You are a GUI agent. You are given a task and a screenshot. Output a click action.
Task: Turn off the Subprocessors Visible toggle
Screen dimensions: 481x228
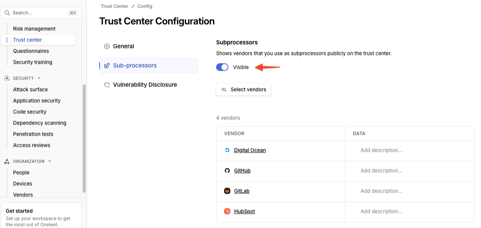[x=222, y=67]
